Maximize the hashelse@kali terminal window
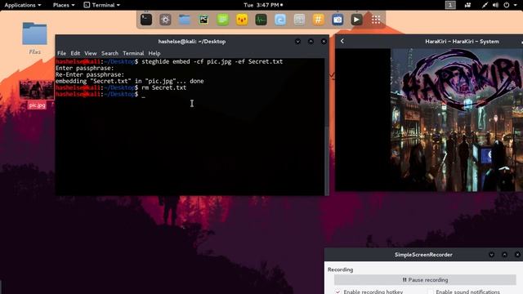Image resolution: width=523 pixels, height=294 pixels. (311, 42)
